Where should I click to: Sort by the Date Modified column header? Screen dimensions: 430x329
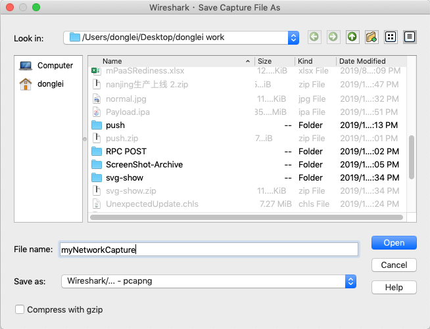368,61
